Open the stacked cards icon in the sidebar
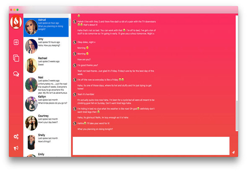 point(16,58)
